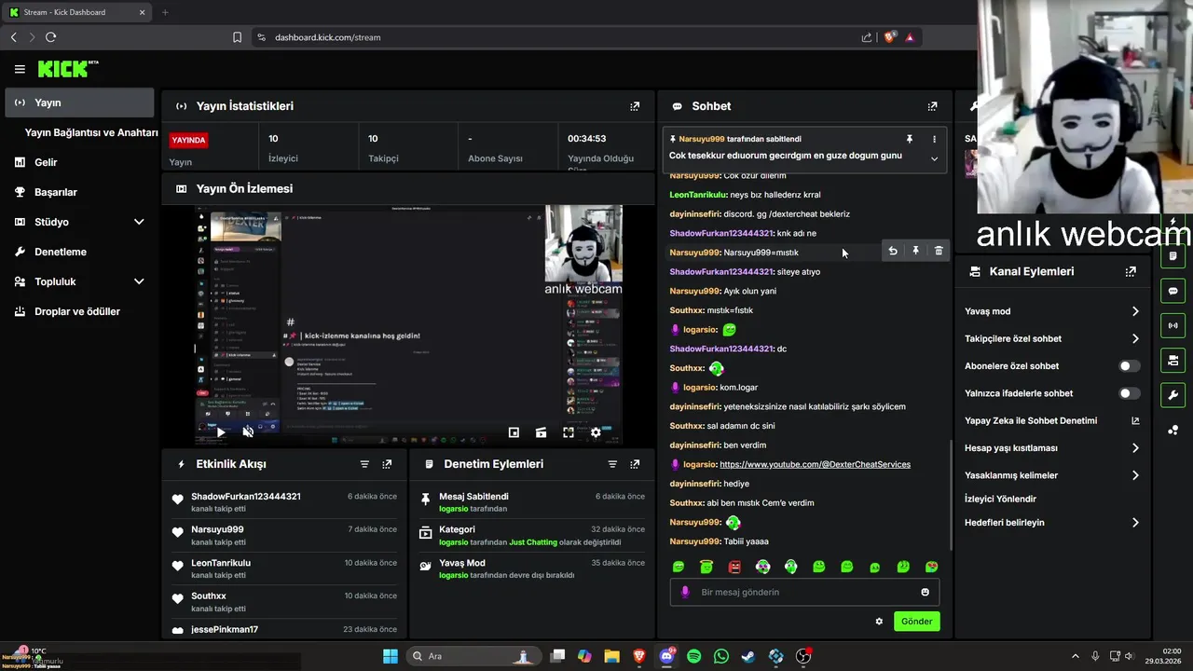
Task: Bookmark this page icon in address bar
Action: (238, 37)
